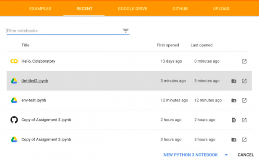
Task: Click the Title column header
Action: 25,45
